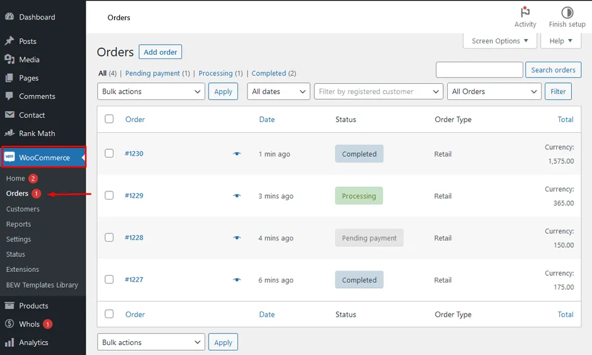Click the Contact envelope icon
Viewport: 592px width, 355px height.
point(9,115)
